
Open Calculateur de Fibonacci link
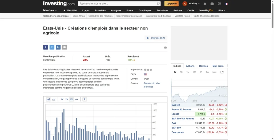tap(158, 16)
